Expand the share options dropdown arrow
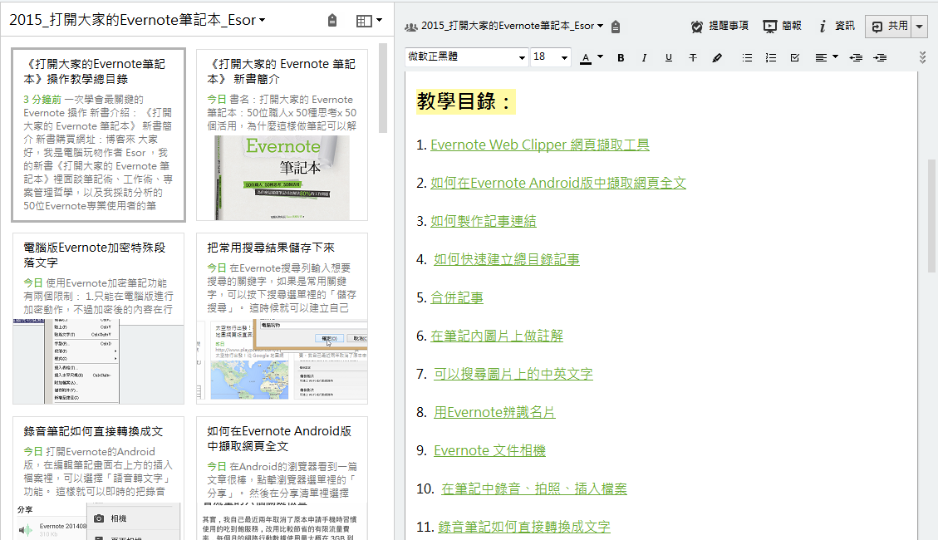The width and height of the screenshot is (938, 540). (x=920, y=27)
